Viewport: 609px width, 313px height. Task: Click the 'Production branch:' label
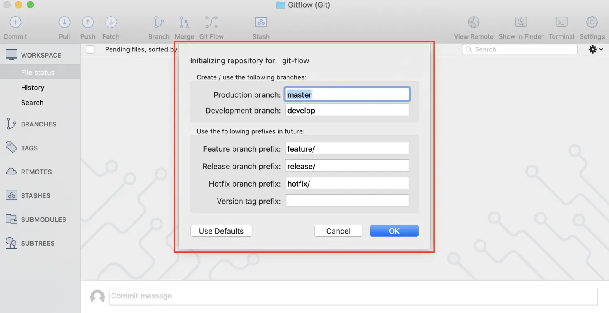click(247, 95)
